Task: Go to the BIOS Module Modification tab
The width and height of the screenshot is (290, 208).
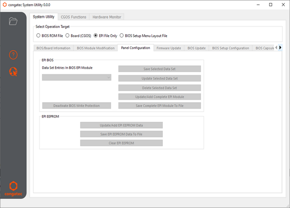Action: pyautogui.click(x=95, y=48)
